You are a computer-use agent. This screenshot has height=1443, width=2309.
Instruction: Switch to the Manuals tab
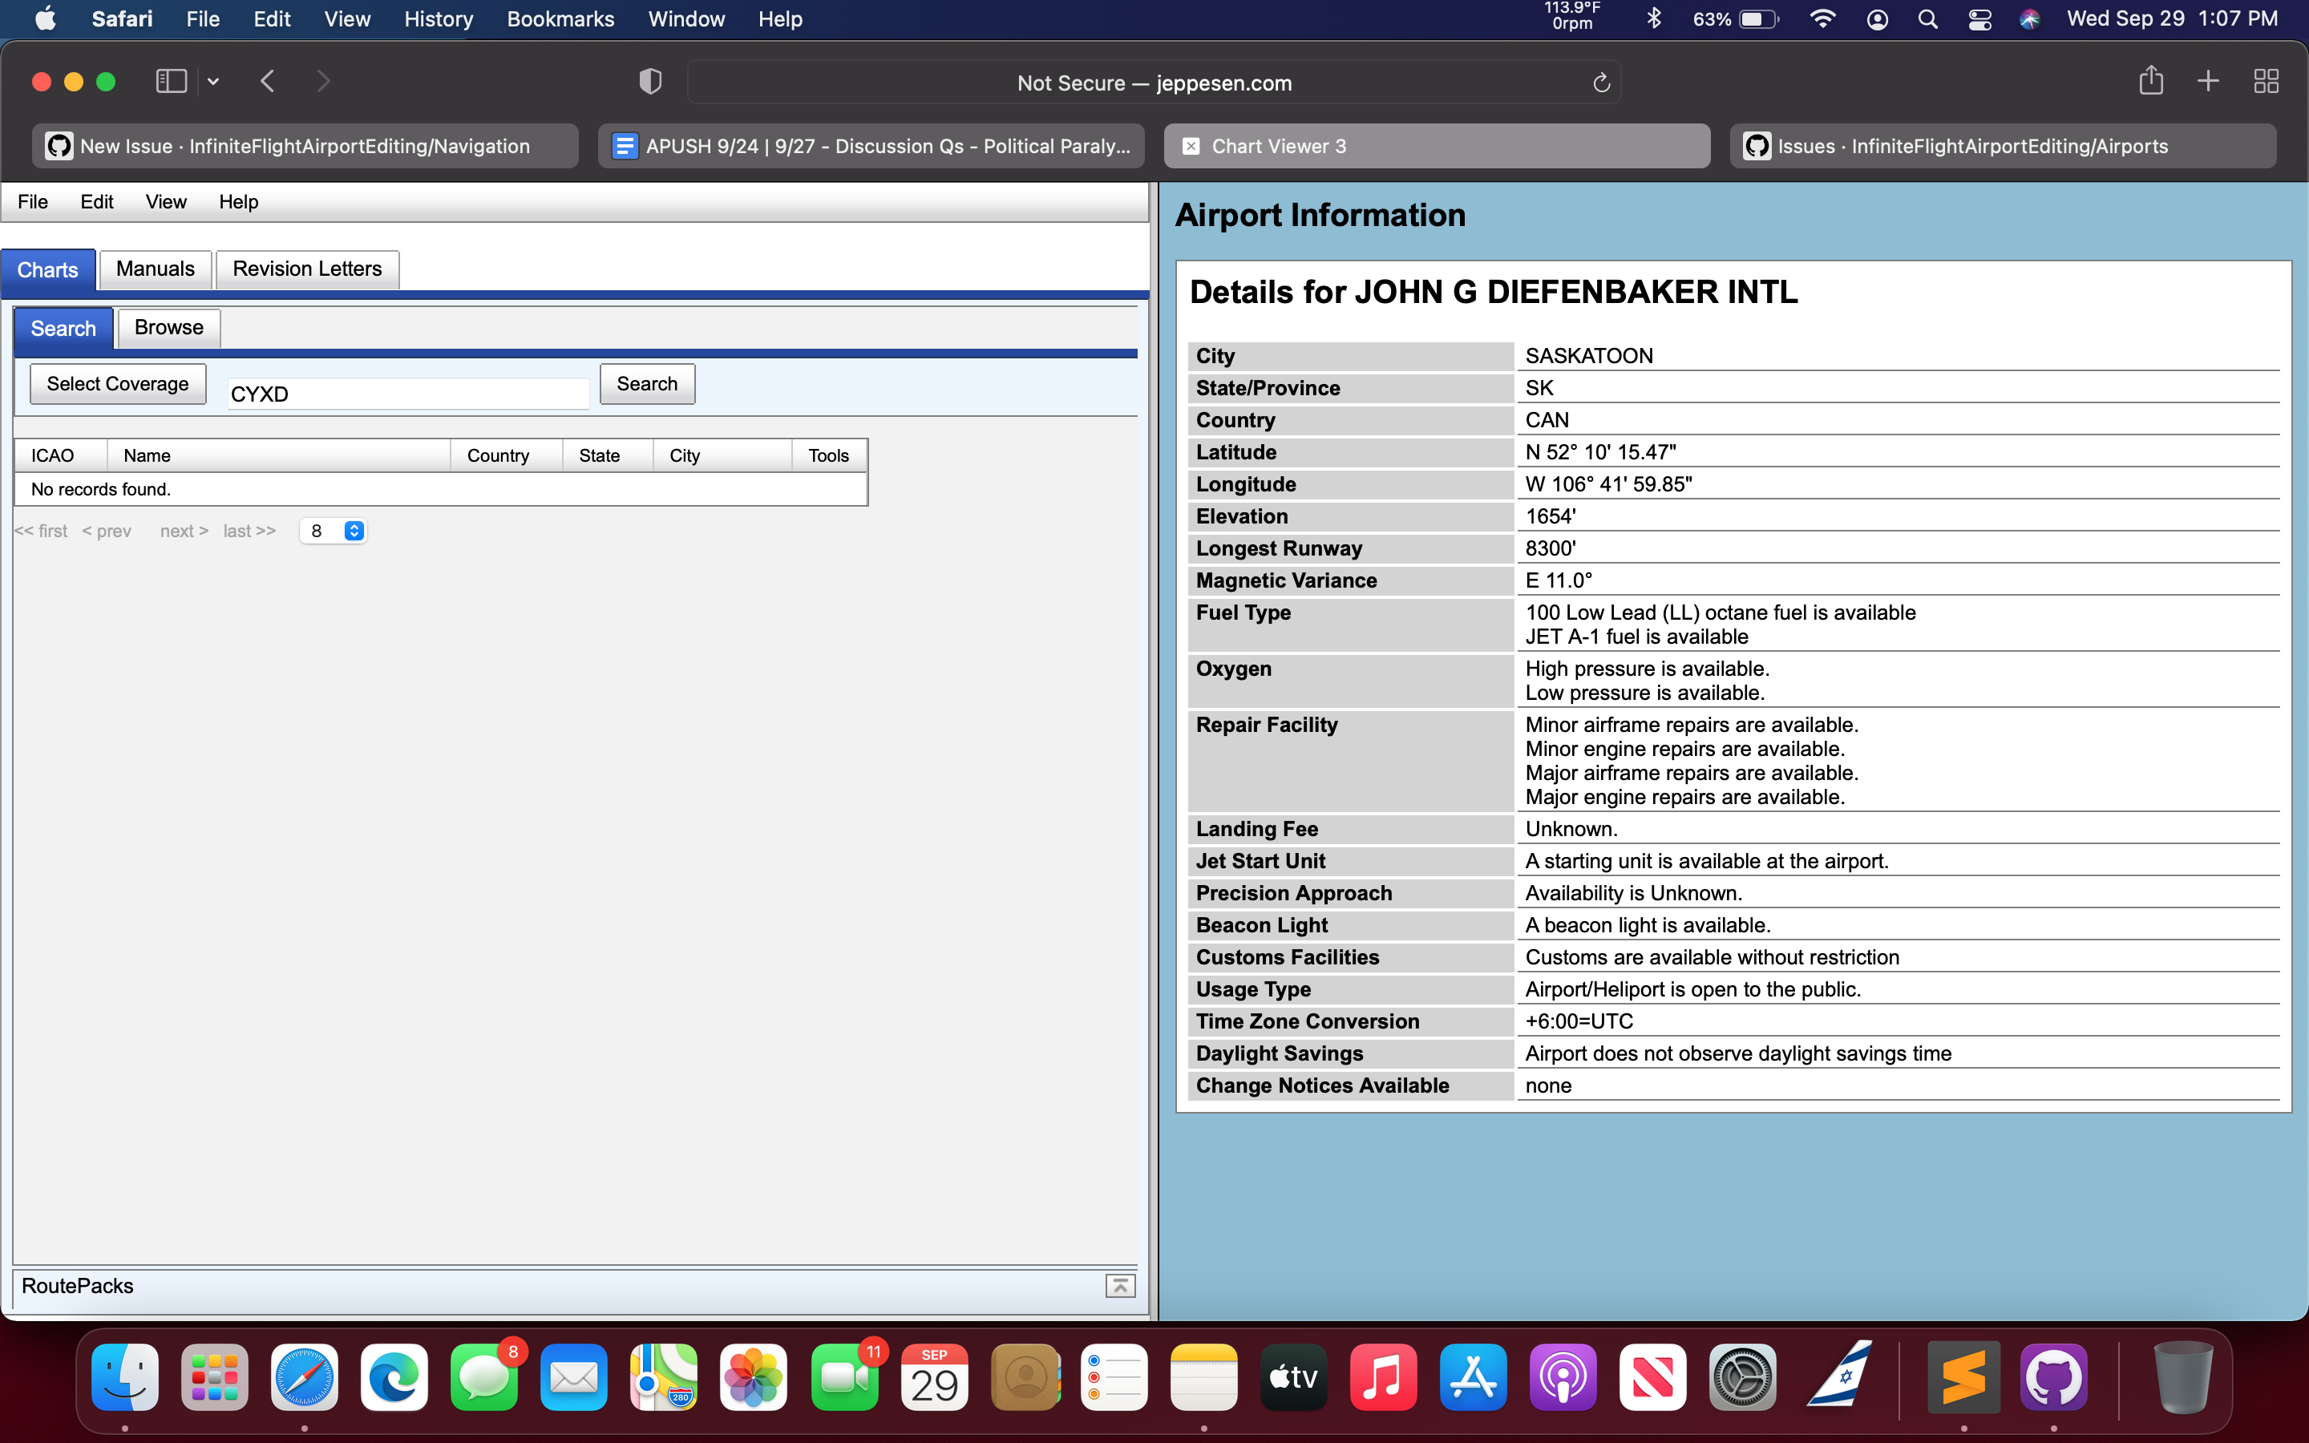click(x=155, y=269)
